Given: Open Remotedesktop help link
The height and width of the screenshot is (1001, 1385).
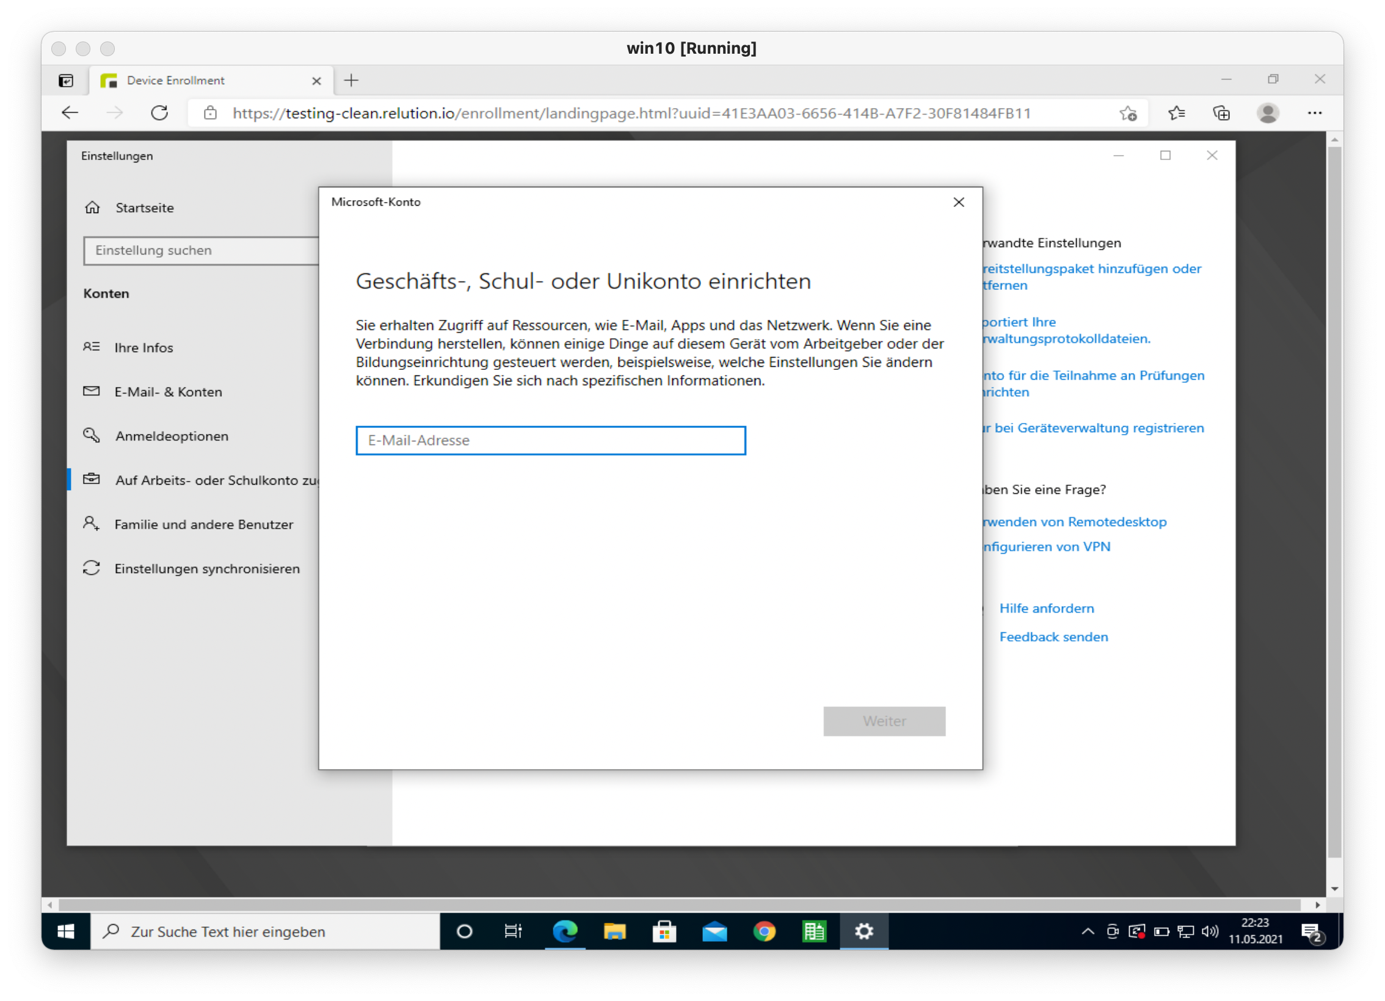Looking at the screenshot, I should tap(1075, 522).
